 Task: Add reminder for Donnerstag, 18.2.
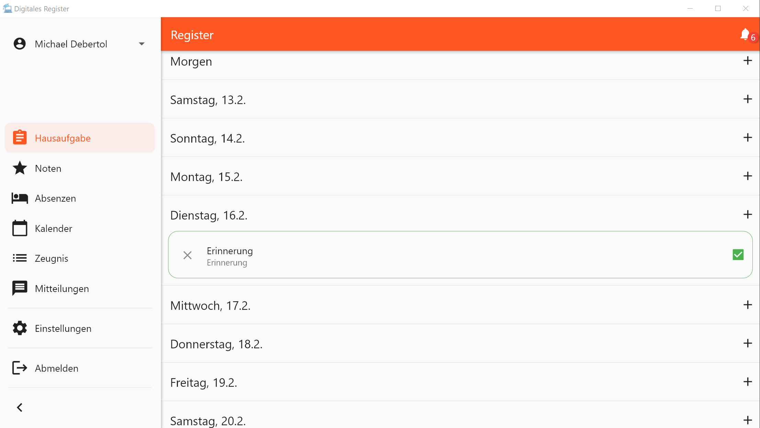(x=748, y=343)
